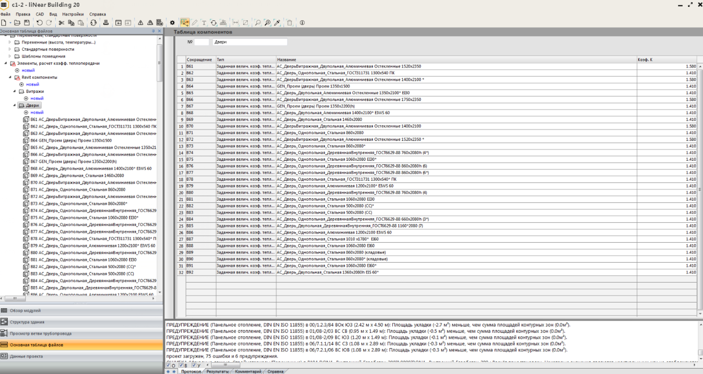703x374 pixels.
Task: Expand the Стандартные поверхности folder
Action: pos(10,49)
